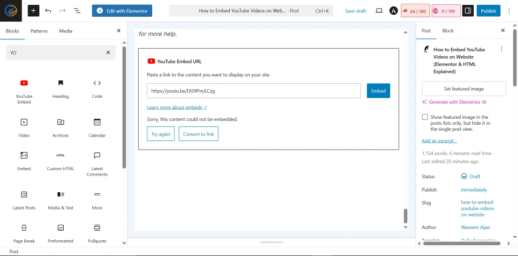The image size is (518, 256).
Task: Open the document overview list
Action: (77, 11)
